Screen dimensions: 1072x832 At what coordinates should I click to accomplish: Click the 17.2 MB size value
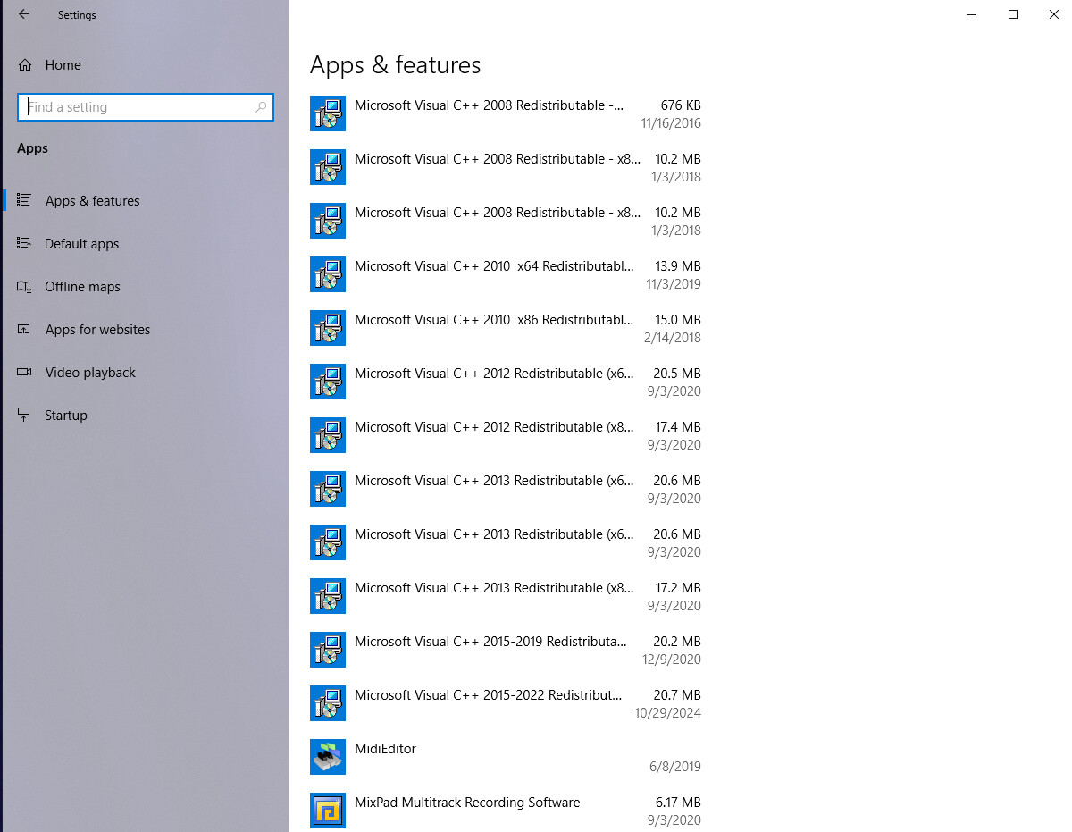[x=678, y=588]
